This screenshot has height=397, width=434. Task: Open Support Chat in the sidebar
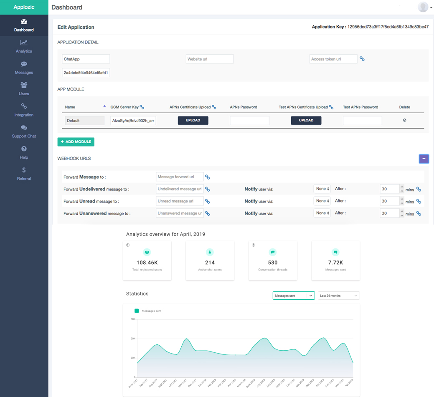click(24, 131)
